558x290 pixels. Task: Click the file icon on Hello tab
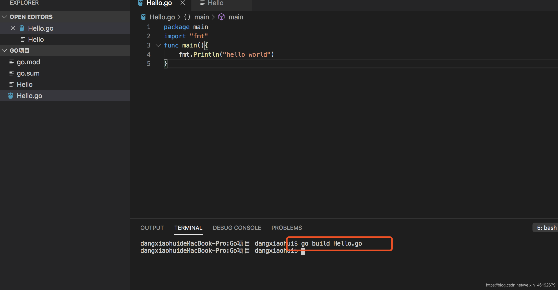tap(202, 3)
